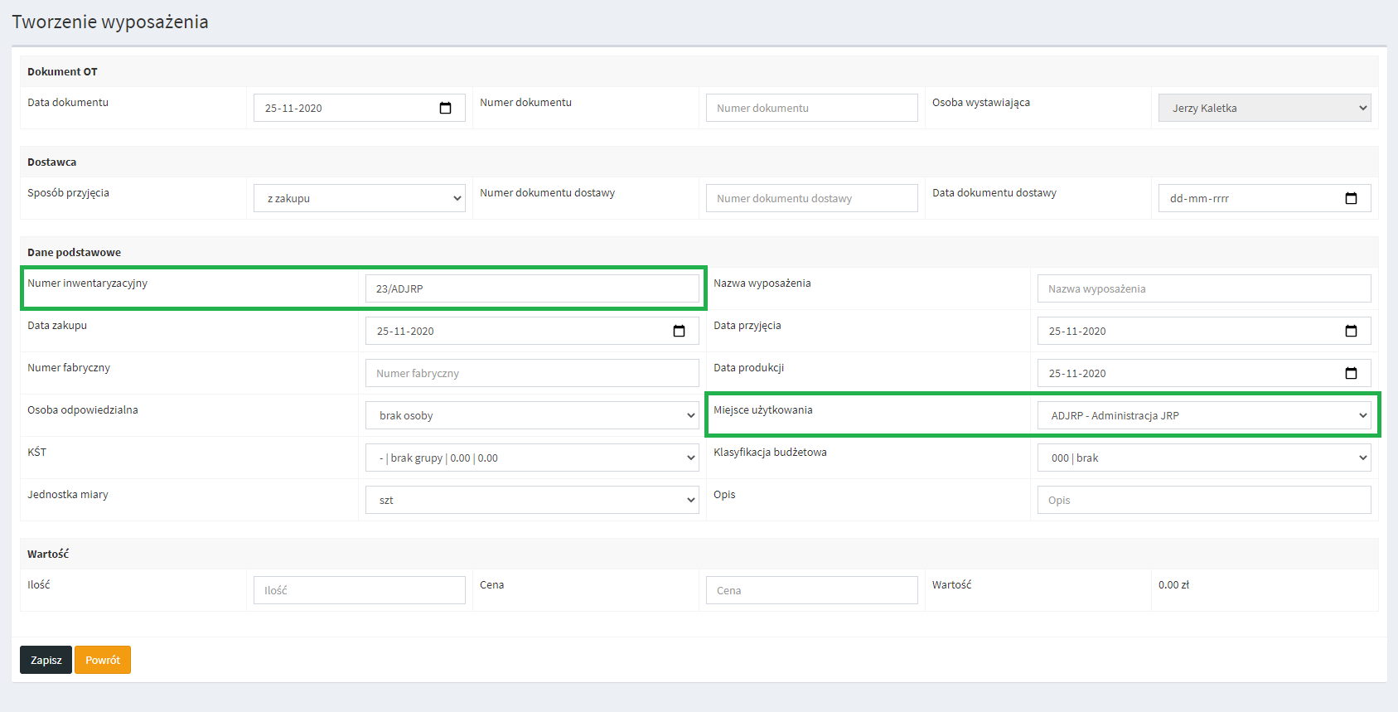Open calendar picker for Data dokumentu
Viewport: 1398px width, 712px height.
[445, 109]
